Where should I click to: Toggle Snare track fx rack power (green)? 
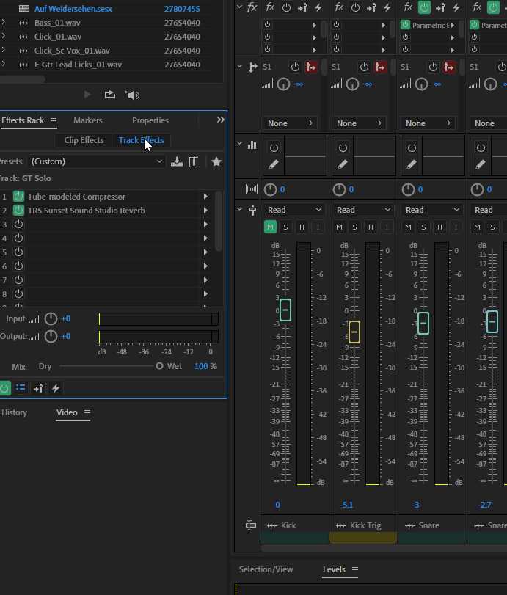pyautogui.click(x=424, y=7)
